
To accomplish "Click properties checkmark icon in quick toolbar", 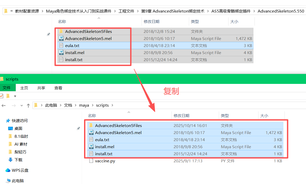I will coord(1,96).
